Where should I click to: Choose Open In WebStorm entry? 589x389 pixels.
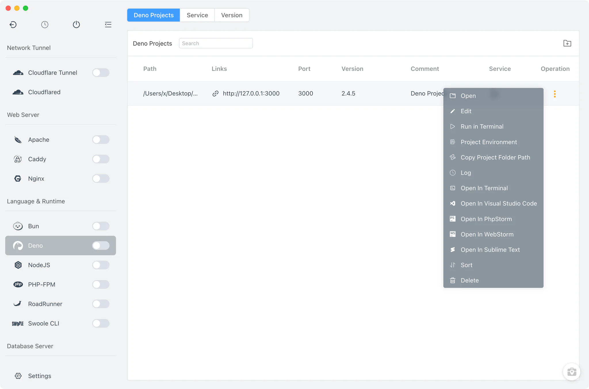[493, 234]
